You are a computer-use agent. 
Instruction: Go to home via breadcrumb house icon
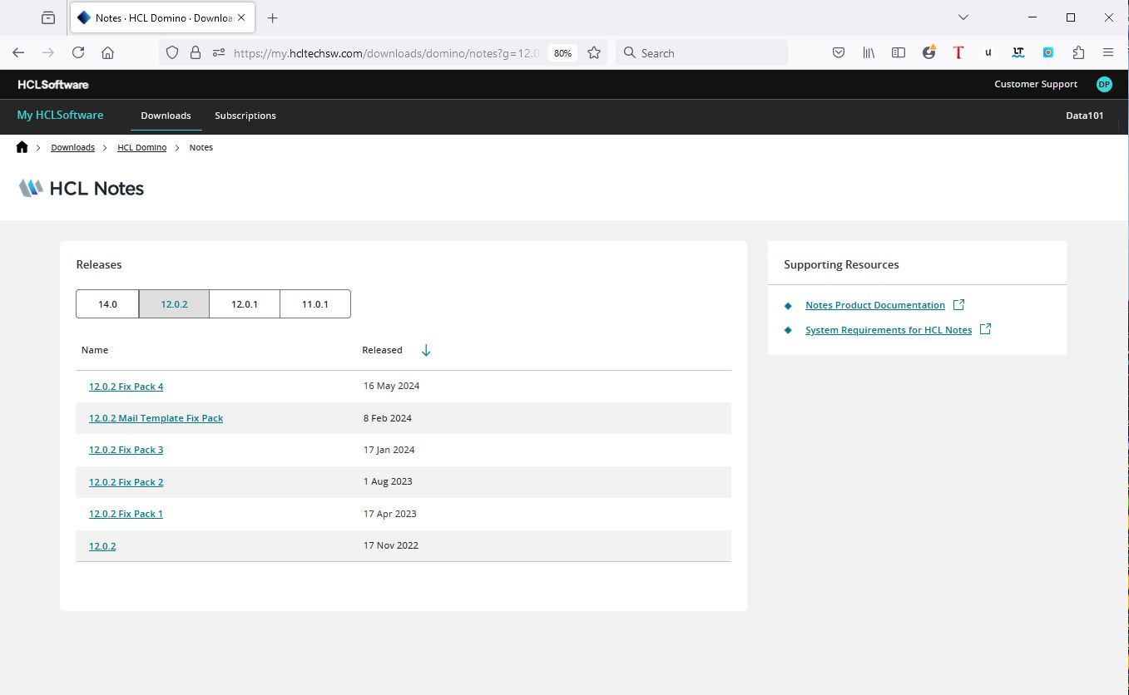pyautogui.click(x=22, y=147)
